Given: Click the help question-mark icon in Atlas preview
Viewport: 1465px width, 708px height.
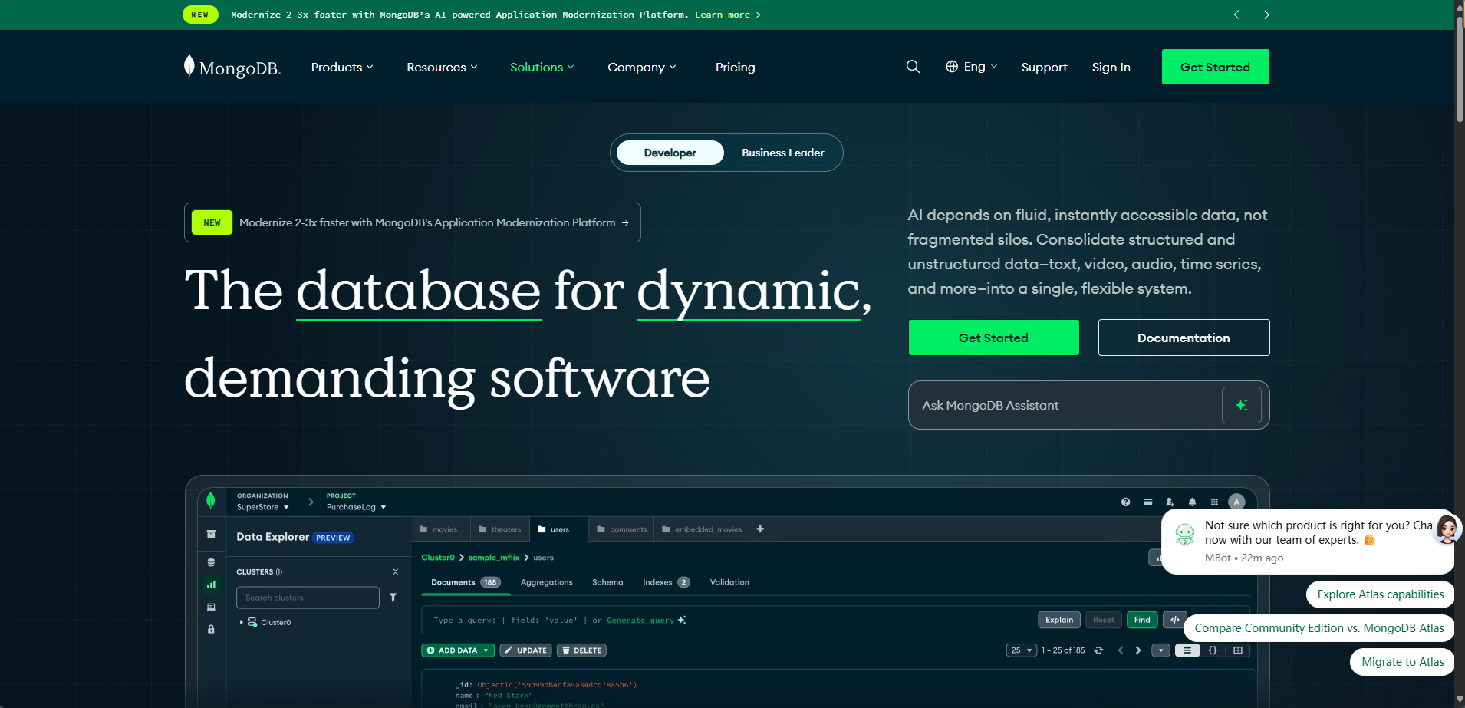Looking at the screenshot, I should coord(1125,502).
